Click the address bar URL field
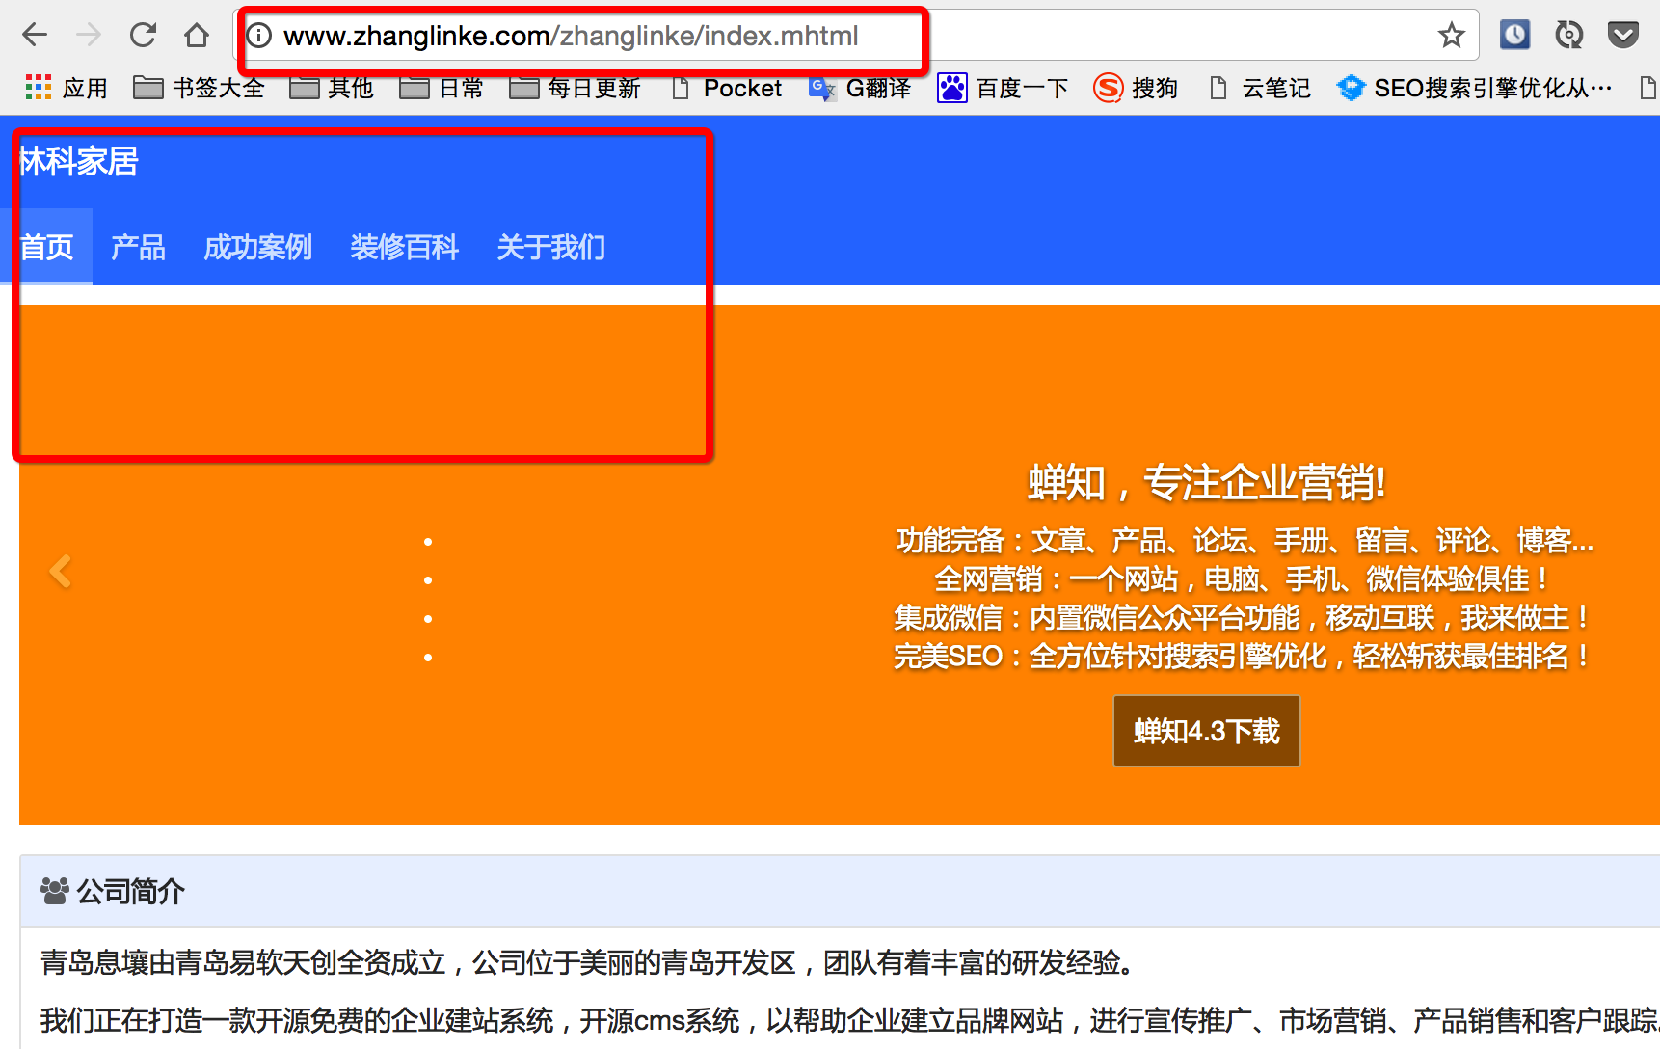 pyautogui.click(x=858, y=36)
